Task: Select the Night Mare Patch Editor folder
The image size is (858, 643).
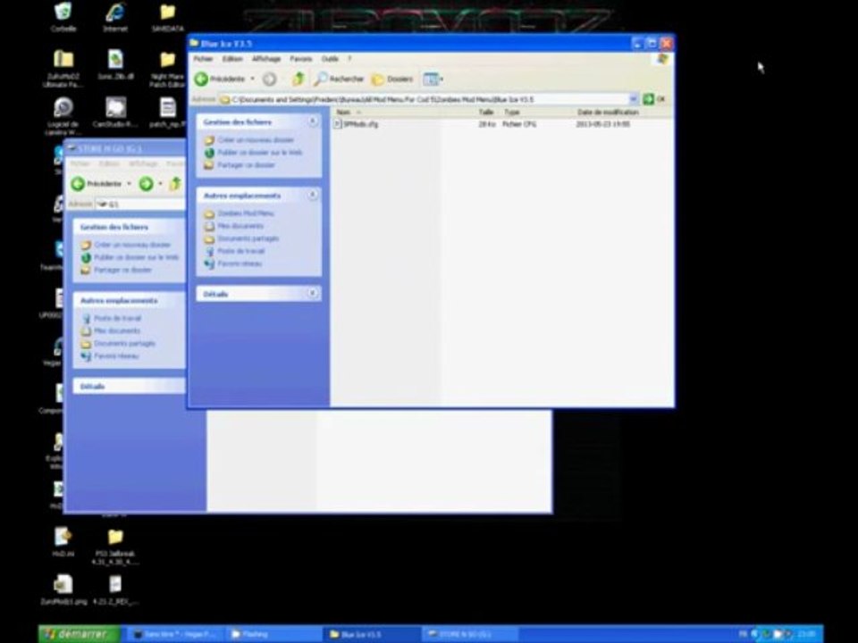Action: point(167,69)
